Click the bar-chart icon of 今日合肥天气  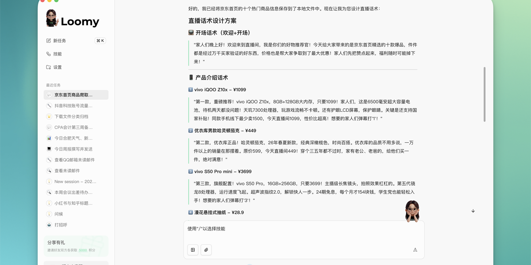coord(49,138)
